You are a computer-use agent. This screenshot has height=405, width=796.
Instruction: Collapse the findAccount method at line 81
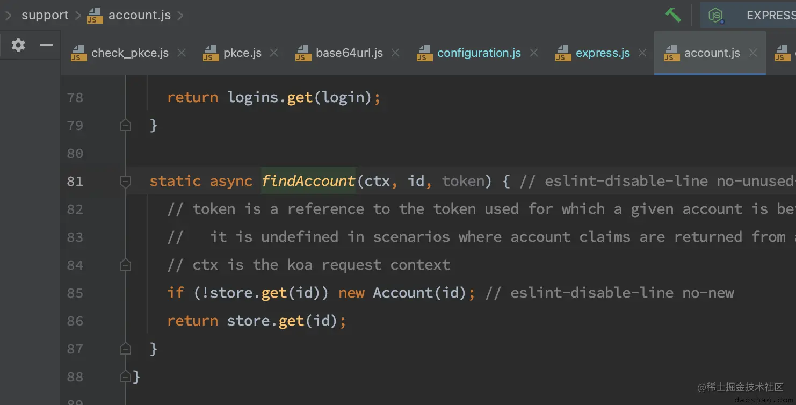(126, 182)
